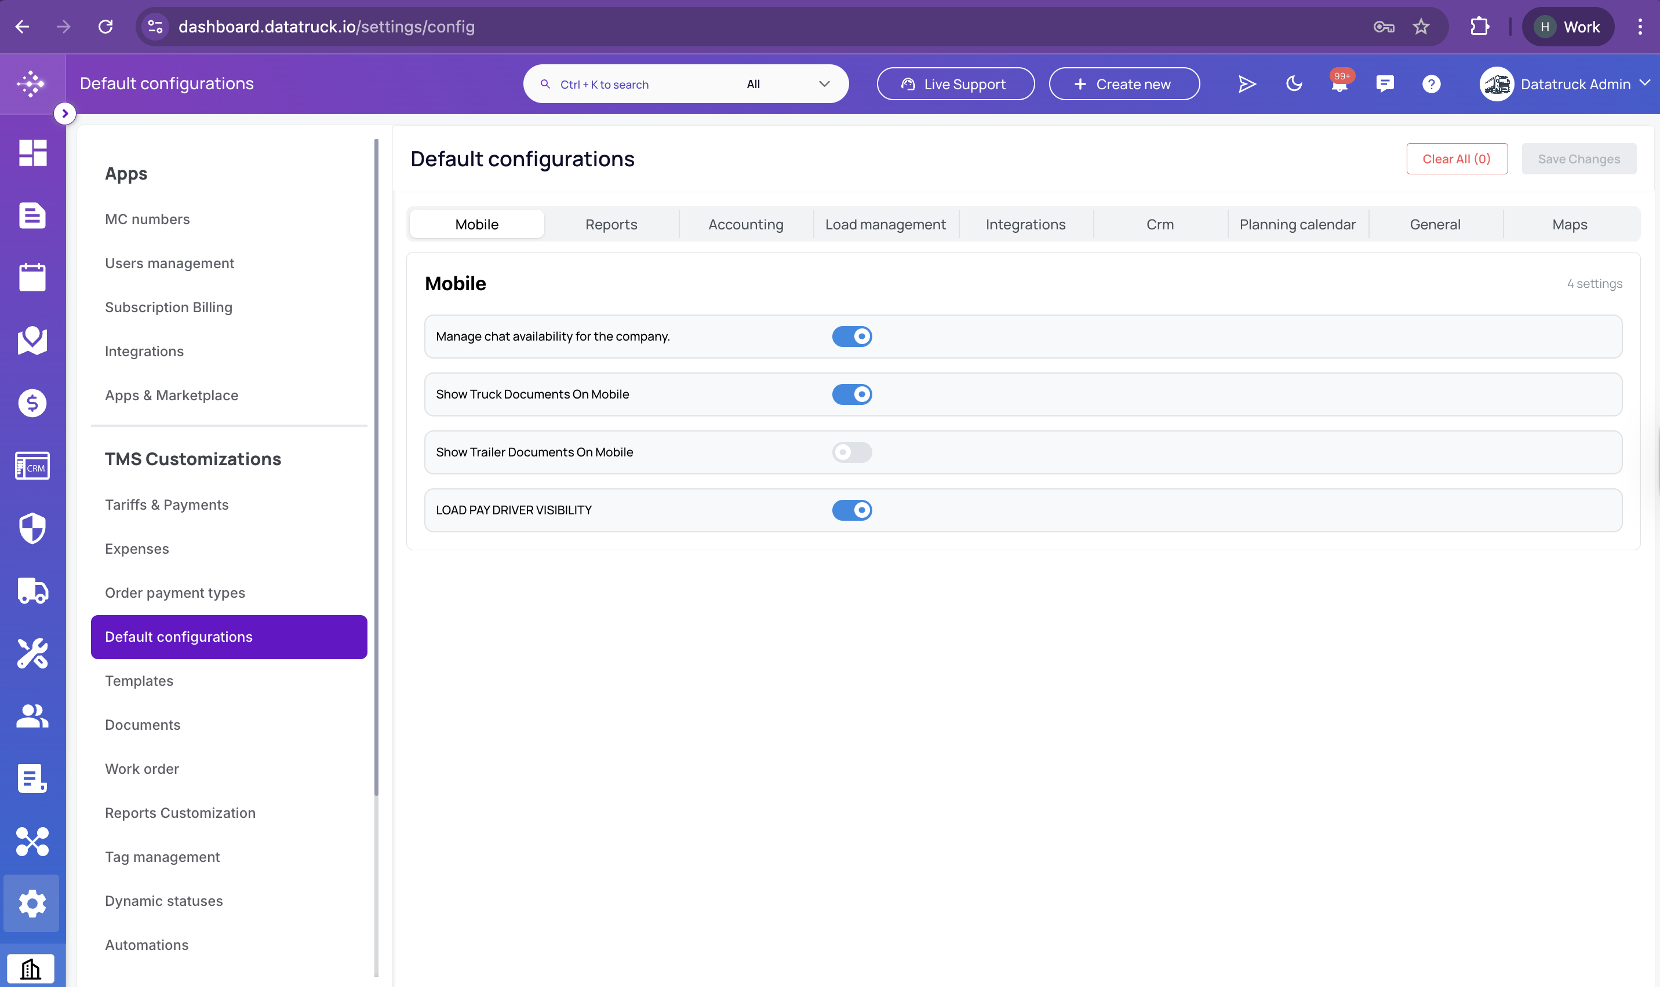Open notifications bell with 99+ badge

tap(1340, 83)
